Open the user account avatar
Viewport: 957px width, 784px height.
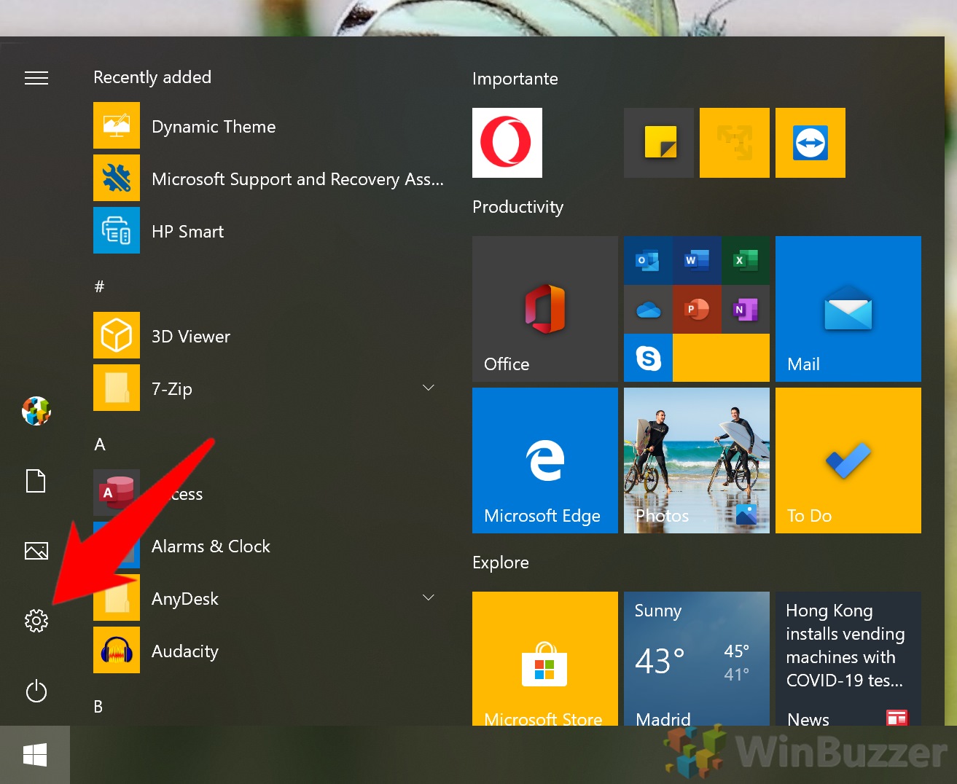pyautogui.click(x=36, y=411)
